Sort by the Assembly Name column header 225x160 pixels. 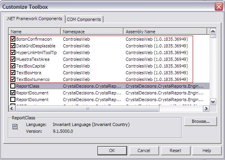(165, 32)
